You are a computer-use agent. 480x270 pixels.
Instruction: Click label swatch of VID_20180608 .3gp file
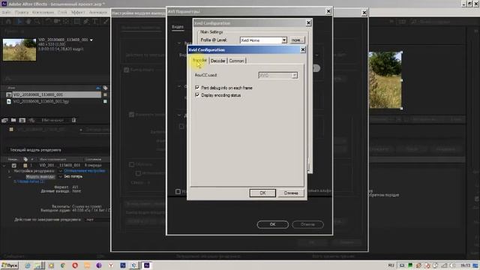coord(105,101)
